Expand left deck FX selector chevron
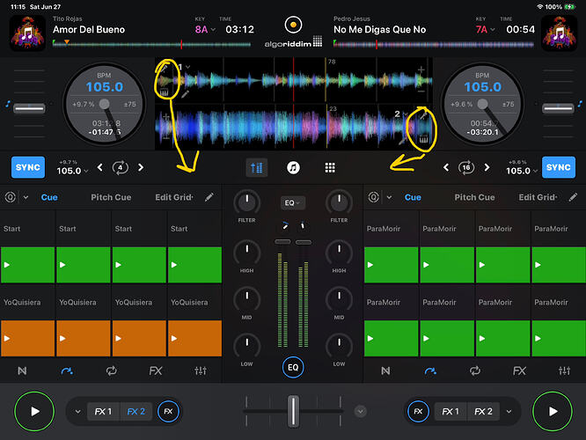 pos(77,412)
